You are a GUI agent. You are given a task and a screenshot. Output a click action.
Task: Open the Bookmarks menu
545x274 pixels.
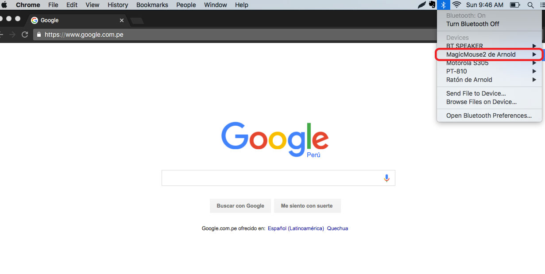coord(152,5)
